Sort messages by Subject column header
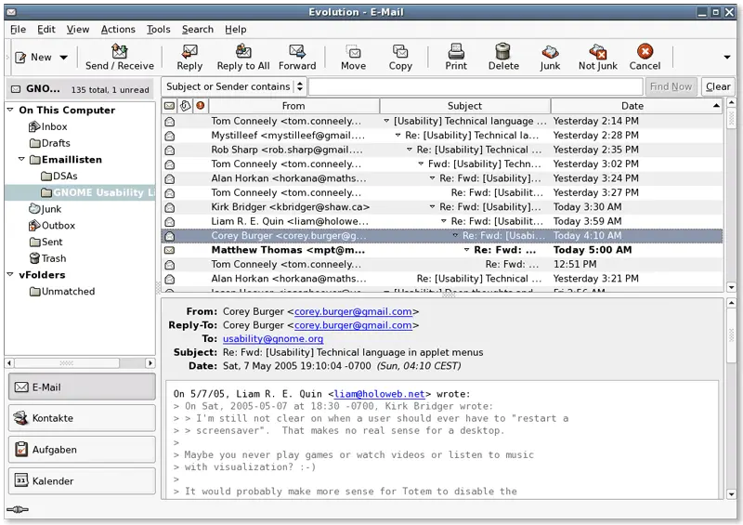This screenshot has height=525, width=743. 465,106
